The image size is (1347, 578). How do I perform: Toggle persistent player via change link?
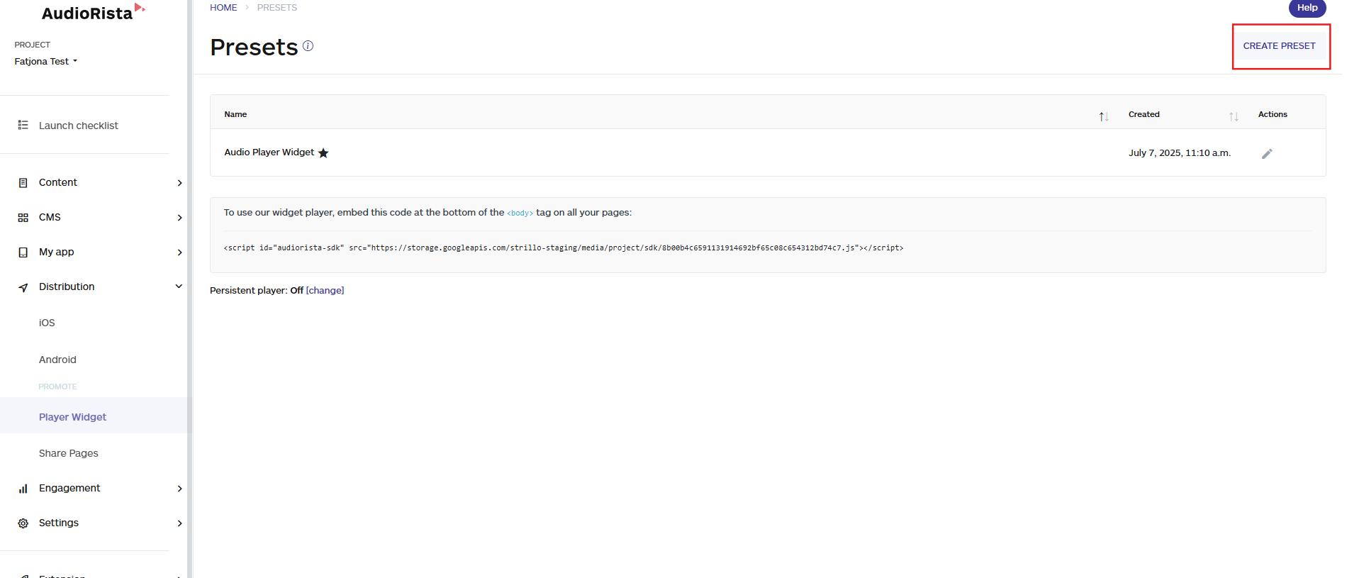click(x=325, y=291)
